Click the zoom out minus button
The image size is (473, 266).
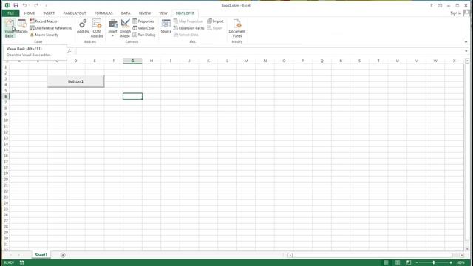[x=417, y=263]
